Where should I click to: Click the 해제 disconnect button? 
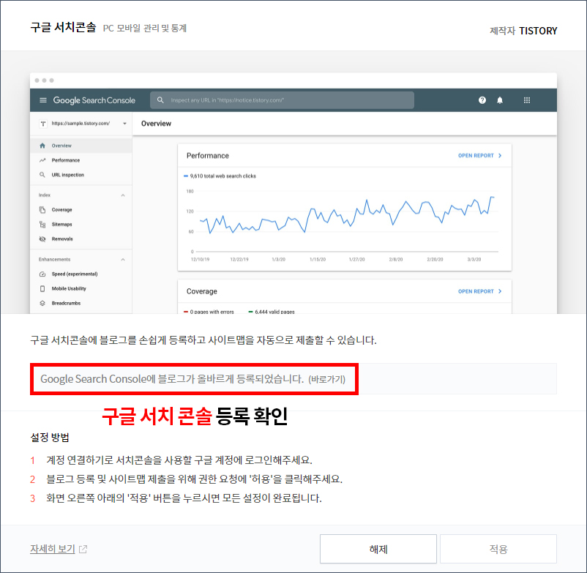378,549
